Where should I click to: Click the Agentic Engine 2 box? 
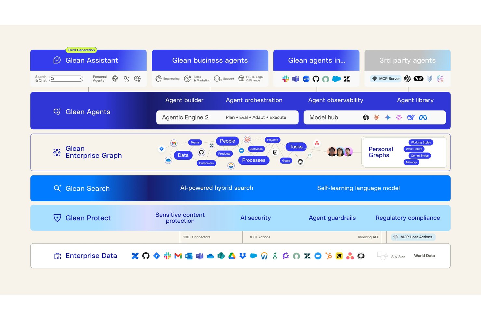pyautogui.click(x=227, y=117)
